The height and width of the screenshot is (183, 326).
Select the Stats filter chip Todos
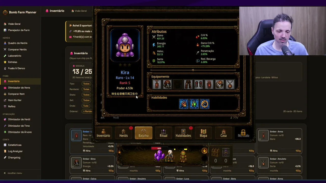pos(86,95)
